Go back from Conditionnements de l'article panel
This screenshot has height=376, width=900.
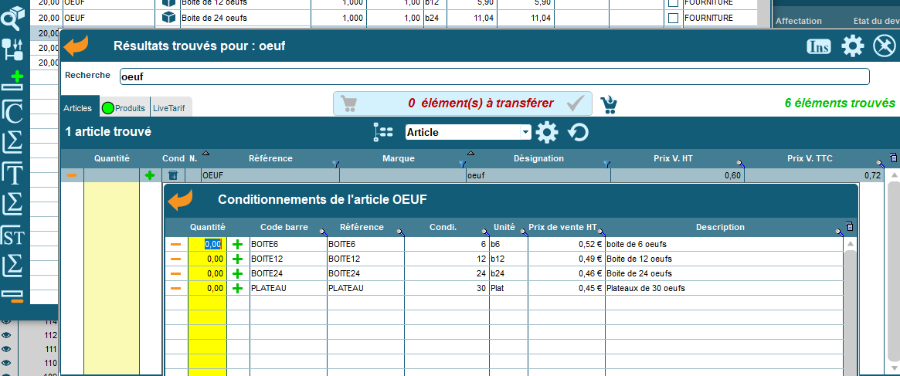pyautogui.click(x=181, y=201)
